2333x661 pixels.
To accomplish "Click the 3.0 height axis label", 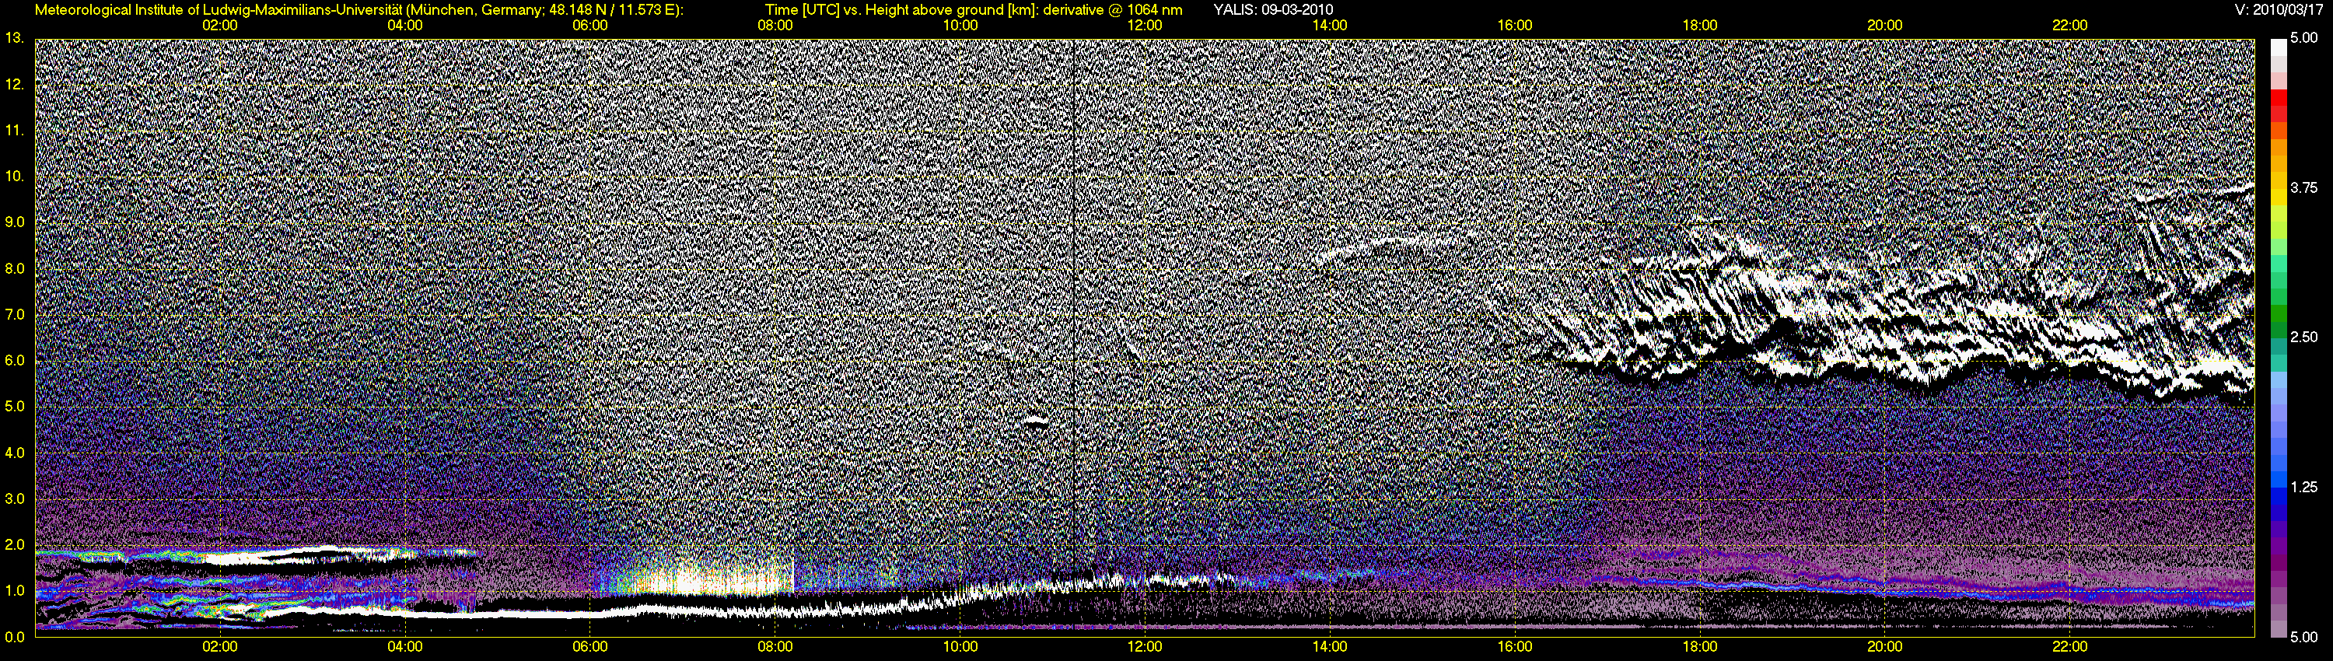I will pos(15,499).
